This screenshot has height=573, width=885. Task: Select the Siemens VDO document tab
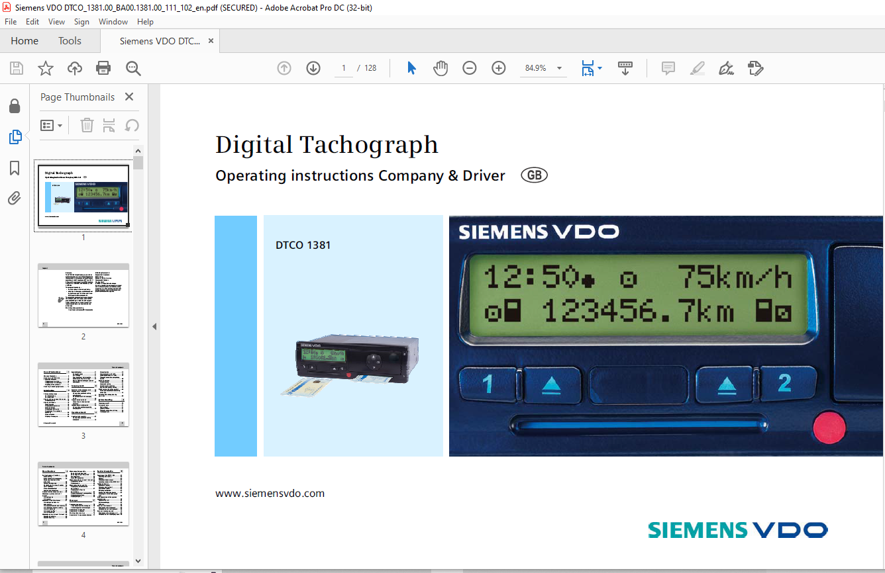[x=160, y=41]
